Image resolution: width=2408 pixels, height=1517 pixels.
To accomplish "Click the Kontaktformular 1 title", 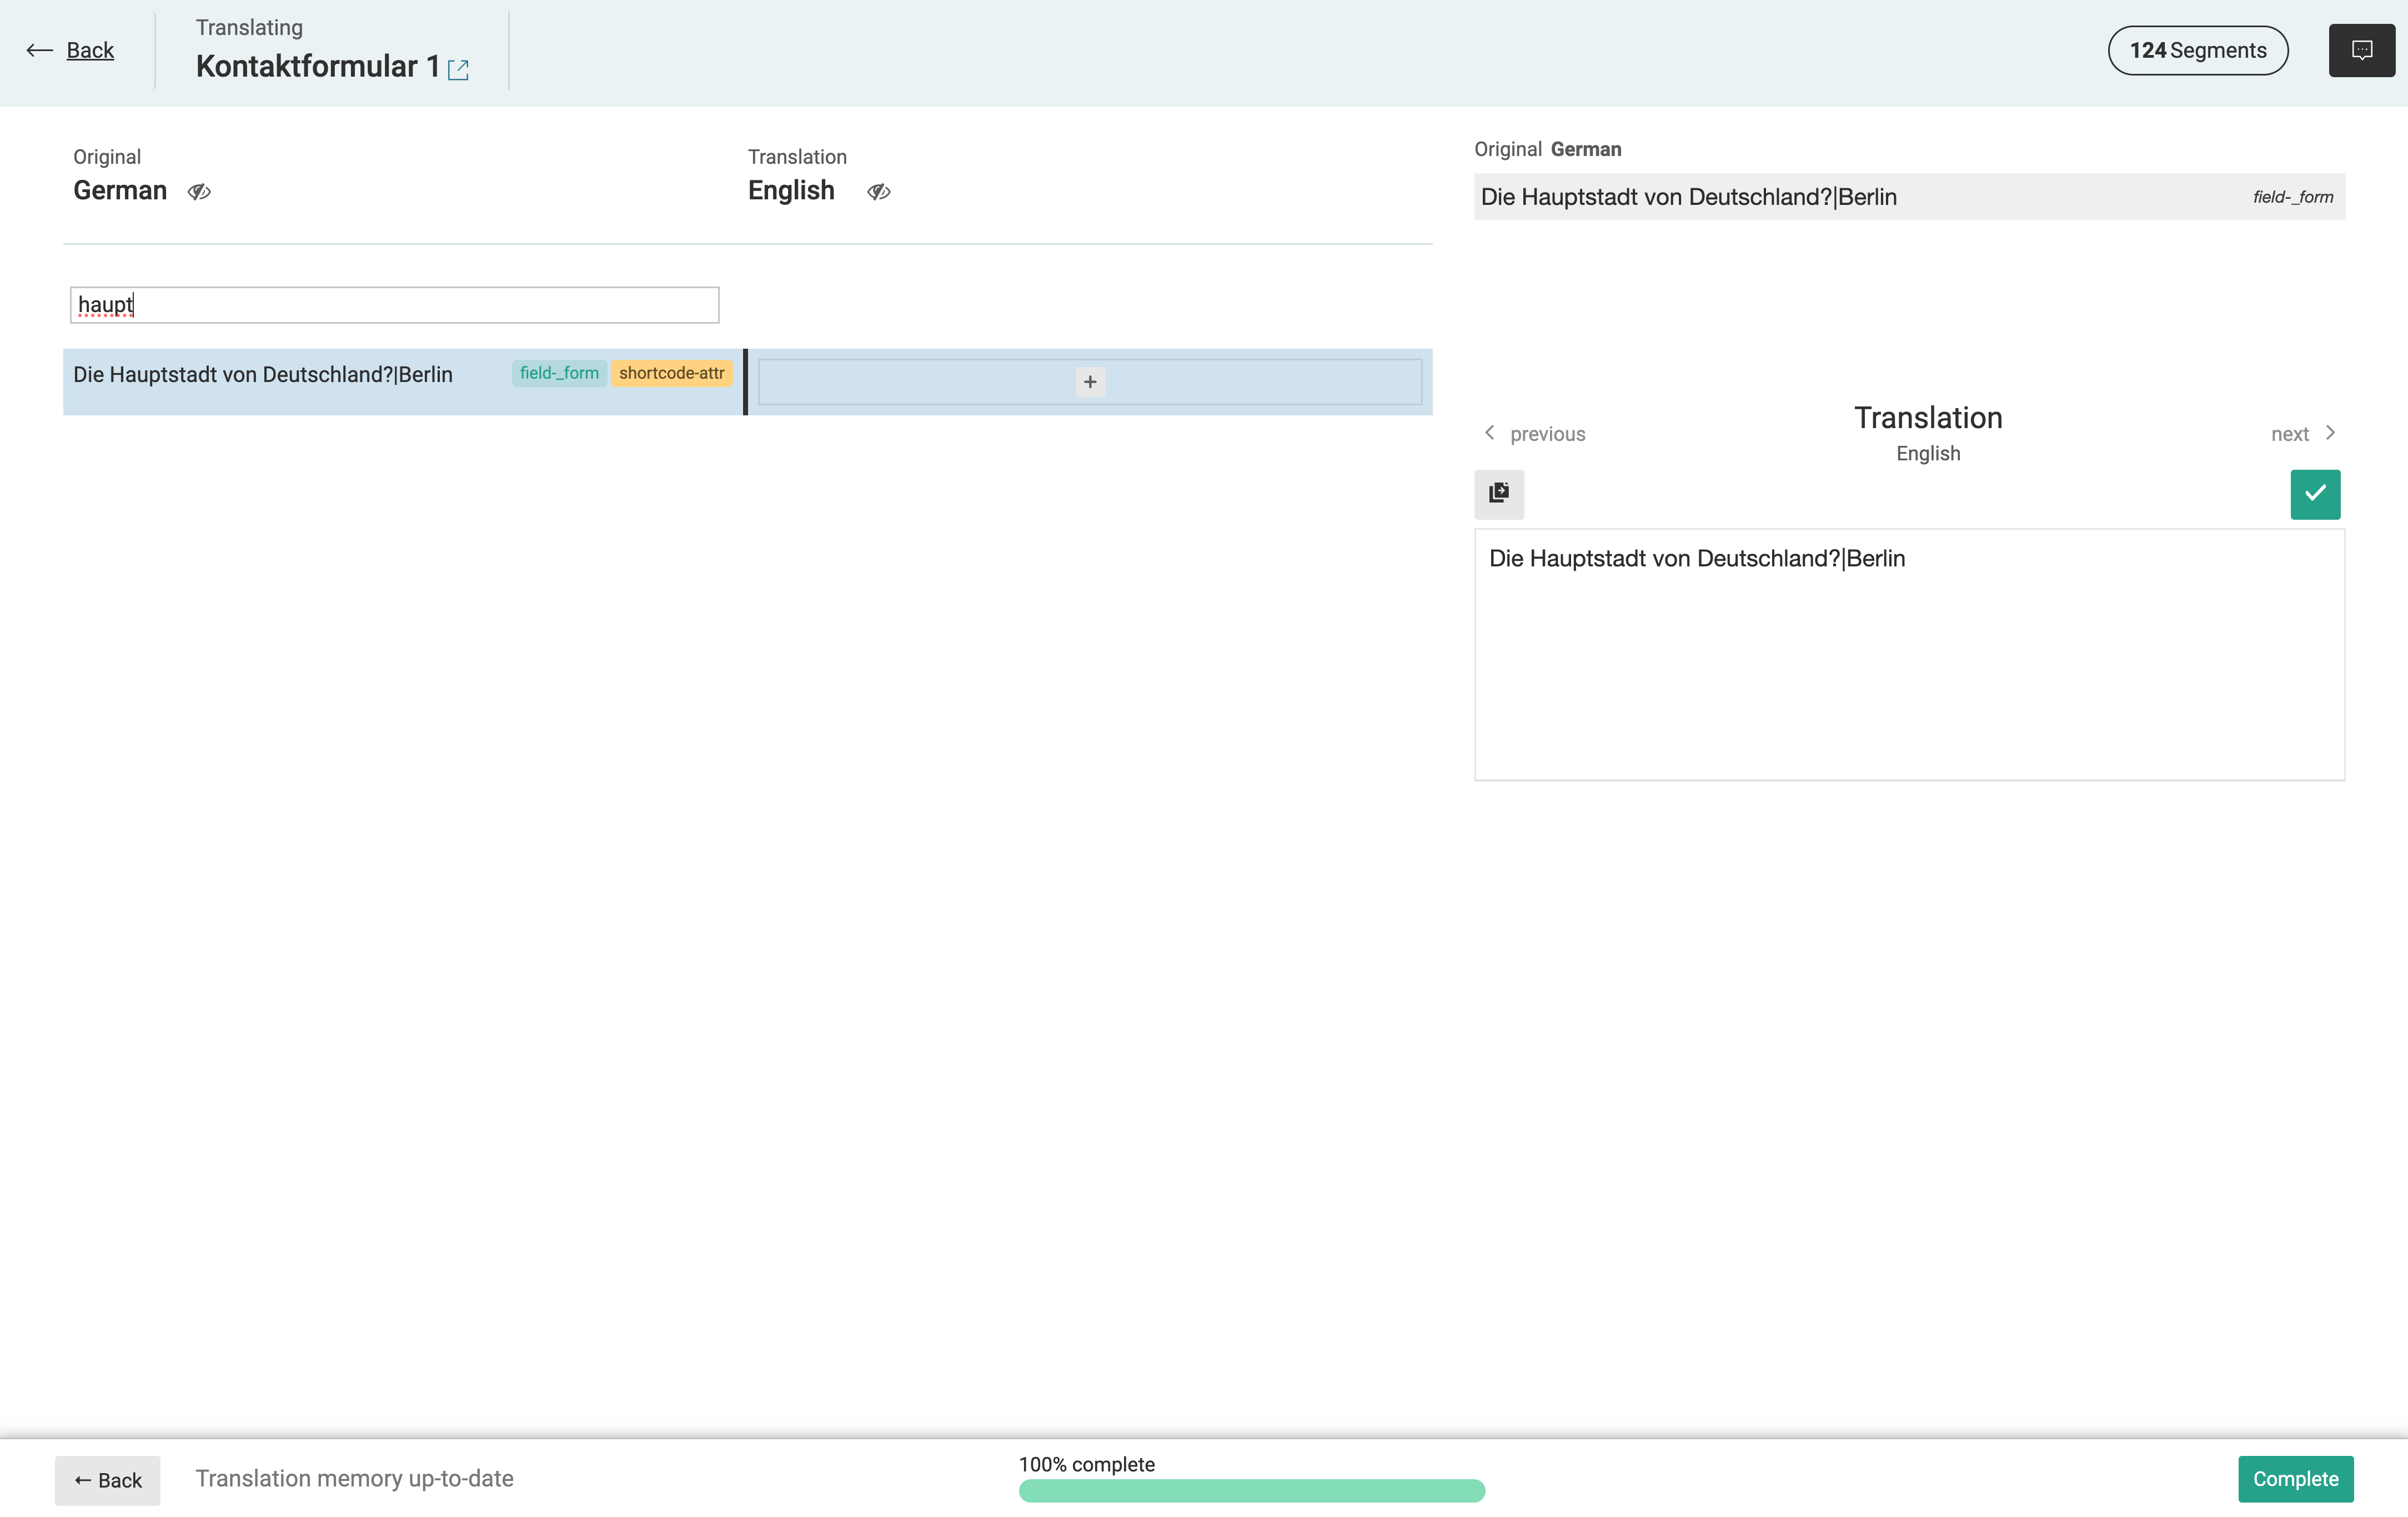I will tap(317, 66).
